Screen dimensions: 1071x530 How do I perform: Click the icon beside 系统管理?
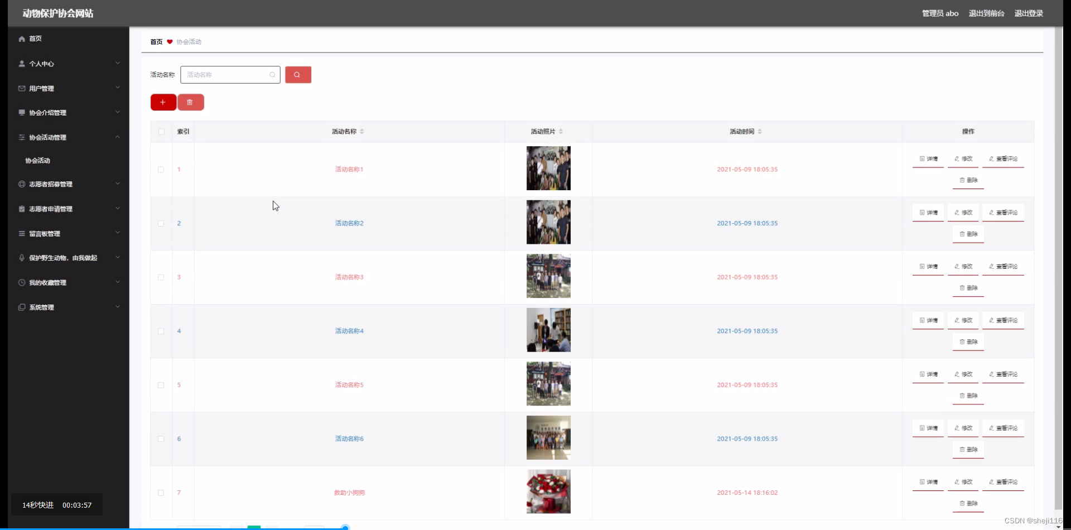tap(22, 307)
